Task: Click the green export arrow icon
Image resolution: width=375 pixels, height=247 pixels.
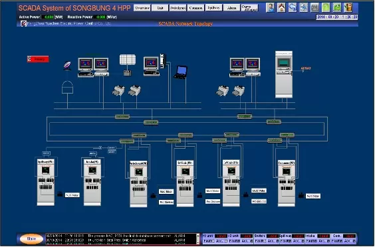Action: [337, 8]
